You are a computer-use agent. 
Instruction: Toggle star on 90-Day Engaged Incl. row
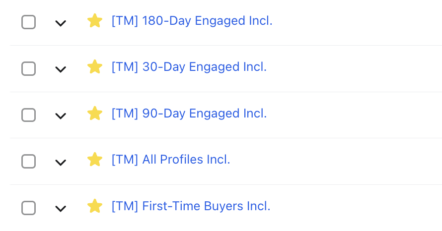pyautogui.click(x=94, y=114)
